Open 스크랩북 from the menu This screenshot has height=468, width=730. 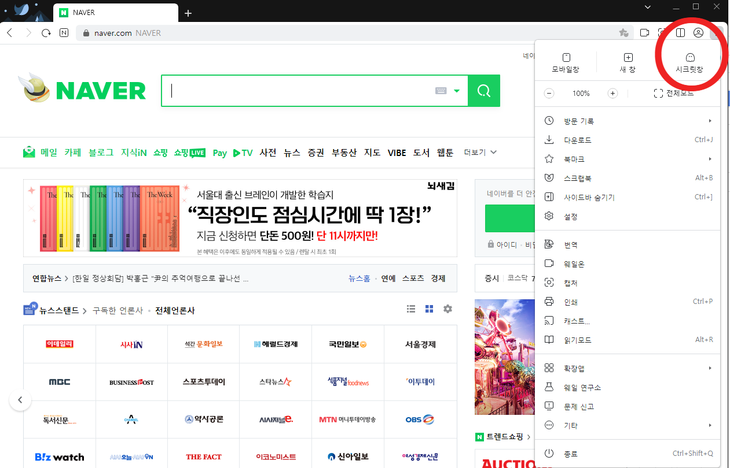click(628, 178)
